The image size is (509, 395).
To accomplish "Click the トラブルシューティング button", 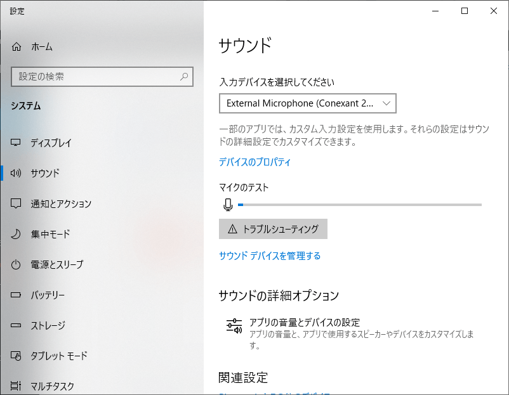I will 273,229.
